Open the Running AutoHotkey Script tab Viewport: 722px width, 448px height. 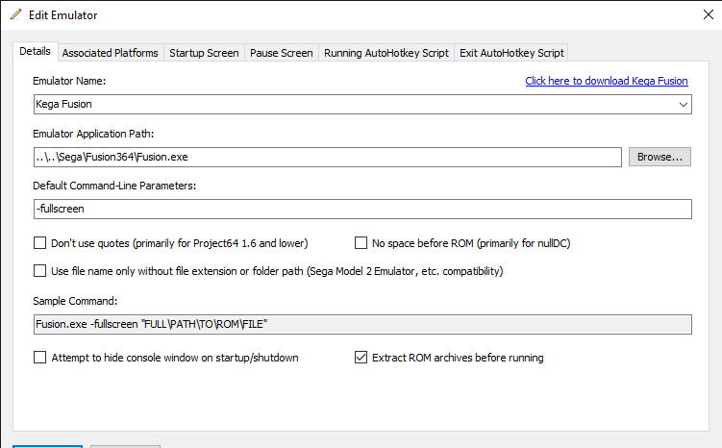coord(386,53)
